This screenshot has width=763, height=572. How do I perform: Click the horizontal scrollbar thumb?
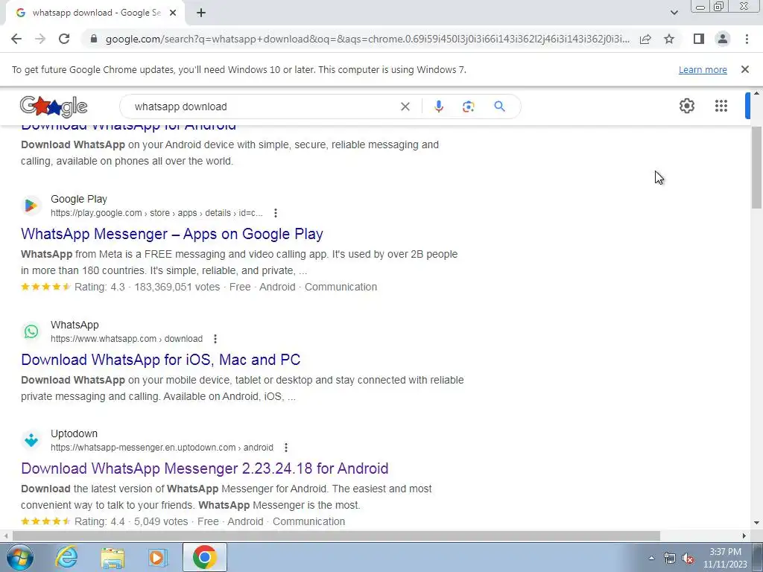(336, 536)
